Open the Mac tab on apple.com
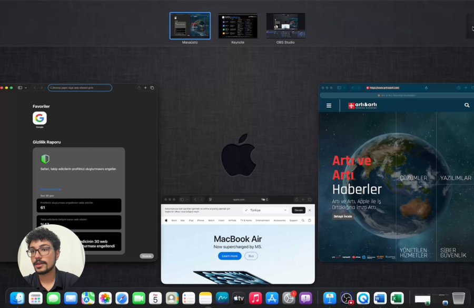The height and width of the screenshot is (308, 474). [x=183, y=221]
